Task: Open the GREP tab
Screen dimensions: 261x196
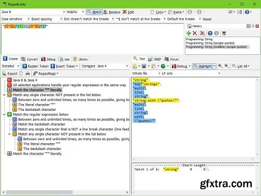Action: pos(155,59)
